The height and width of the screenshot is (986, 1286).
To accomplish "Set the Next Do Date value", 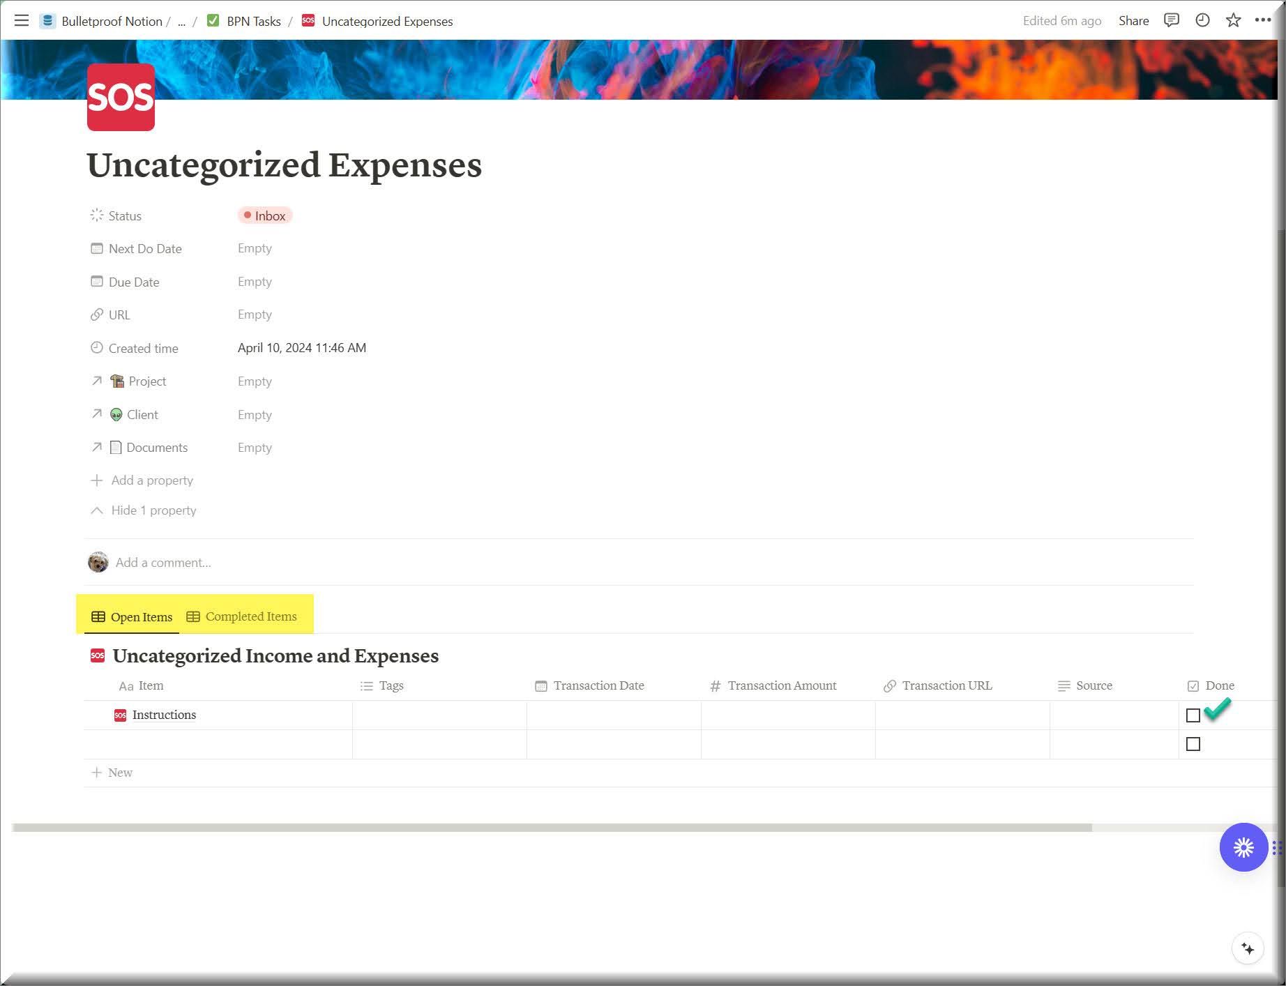I will [x=255, y=248].
